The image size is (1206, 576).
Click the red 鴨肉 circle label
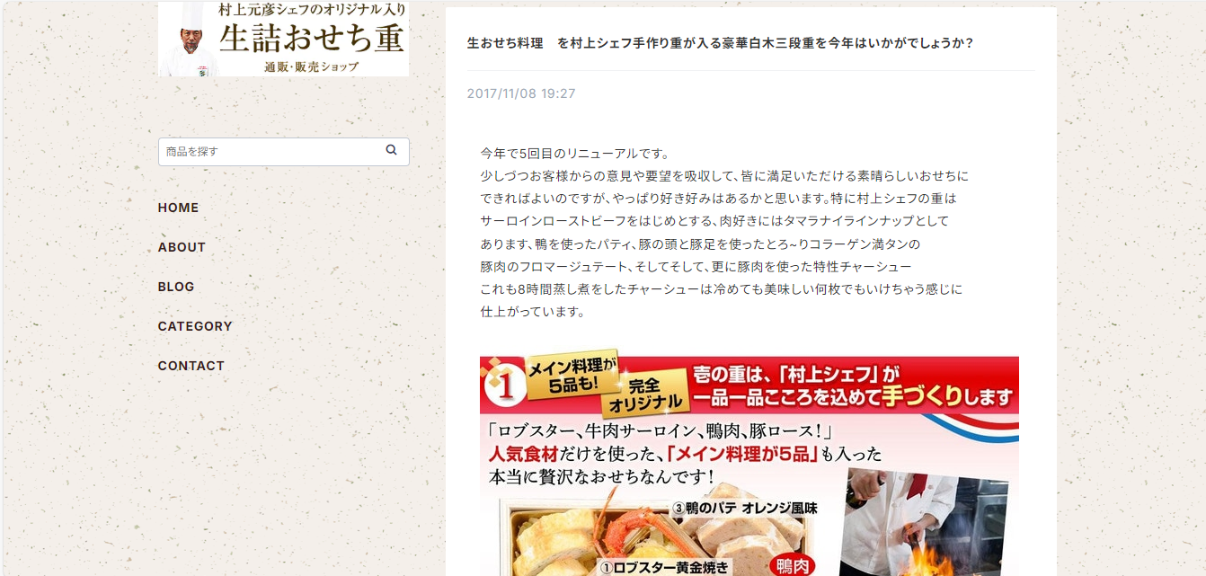(792, 566)
